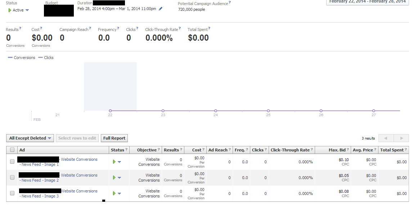This screenshot has width=413, height=205.
Task: Click the graph data point for Feb 24
Action: point(216,111)
